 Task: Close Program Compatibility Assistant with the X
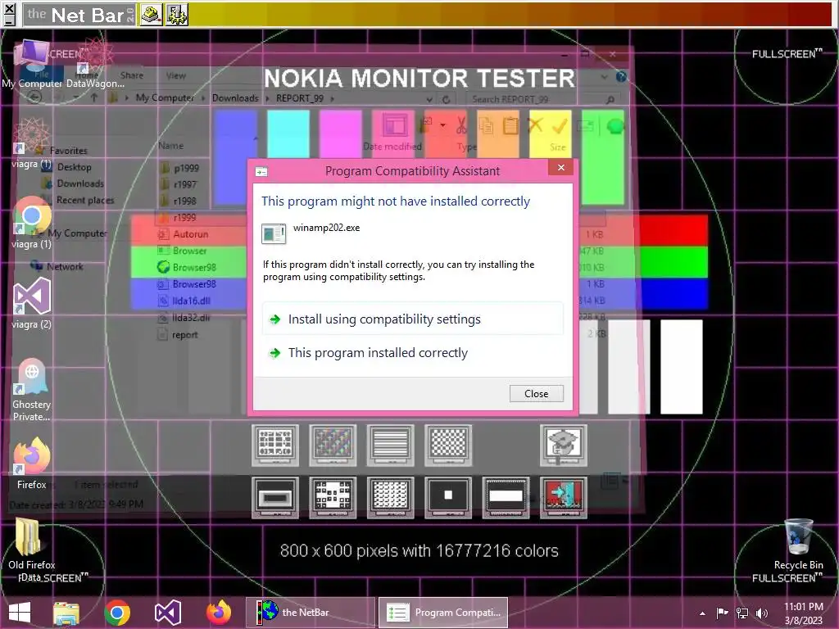560,167
